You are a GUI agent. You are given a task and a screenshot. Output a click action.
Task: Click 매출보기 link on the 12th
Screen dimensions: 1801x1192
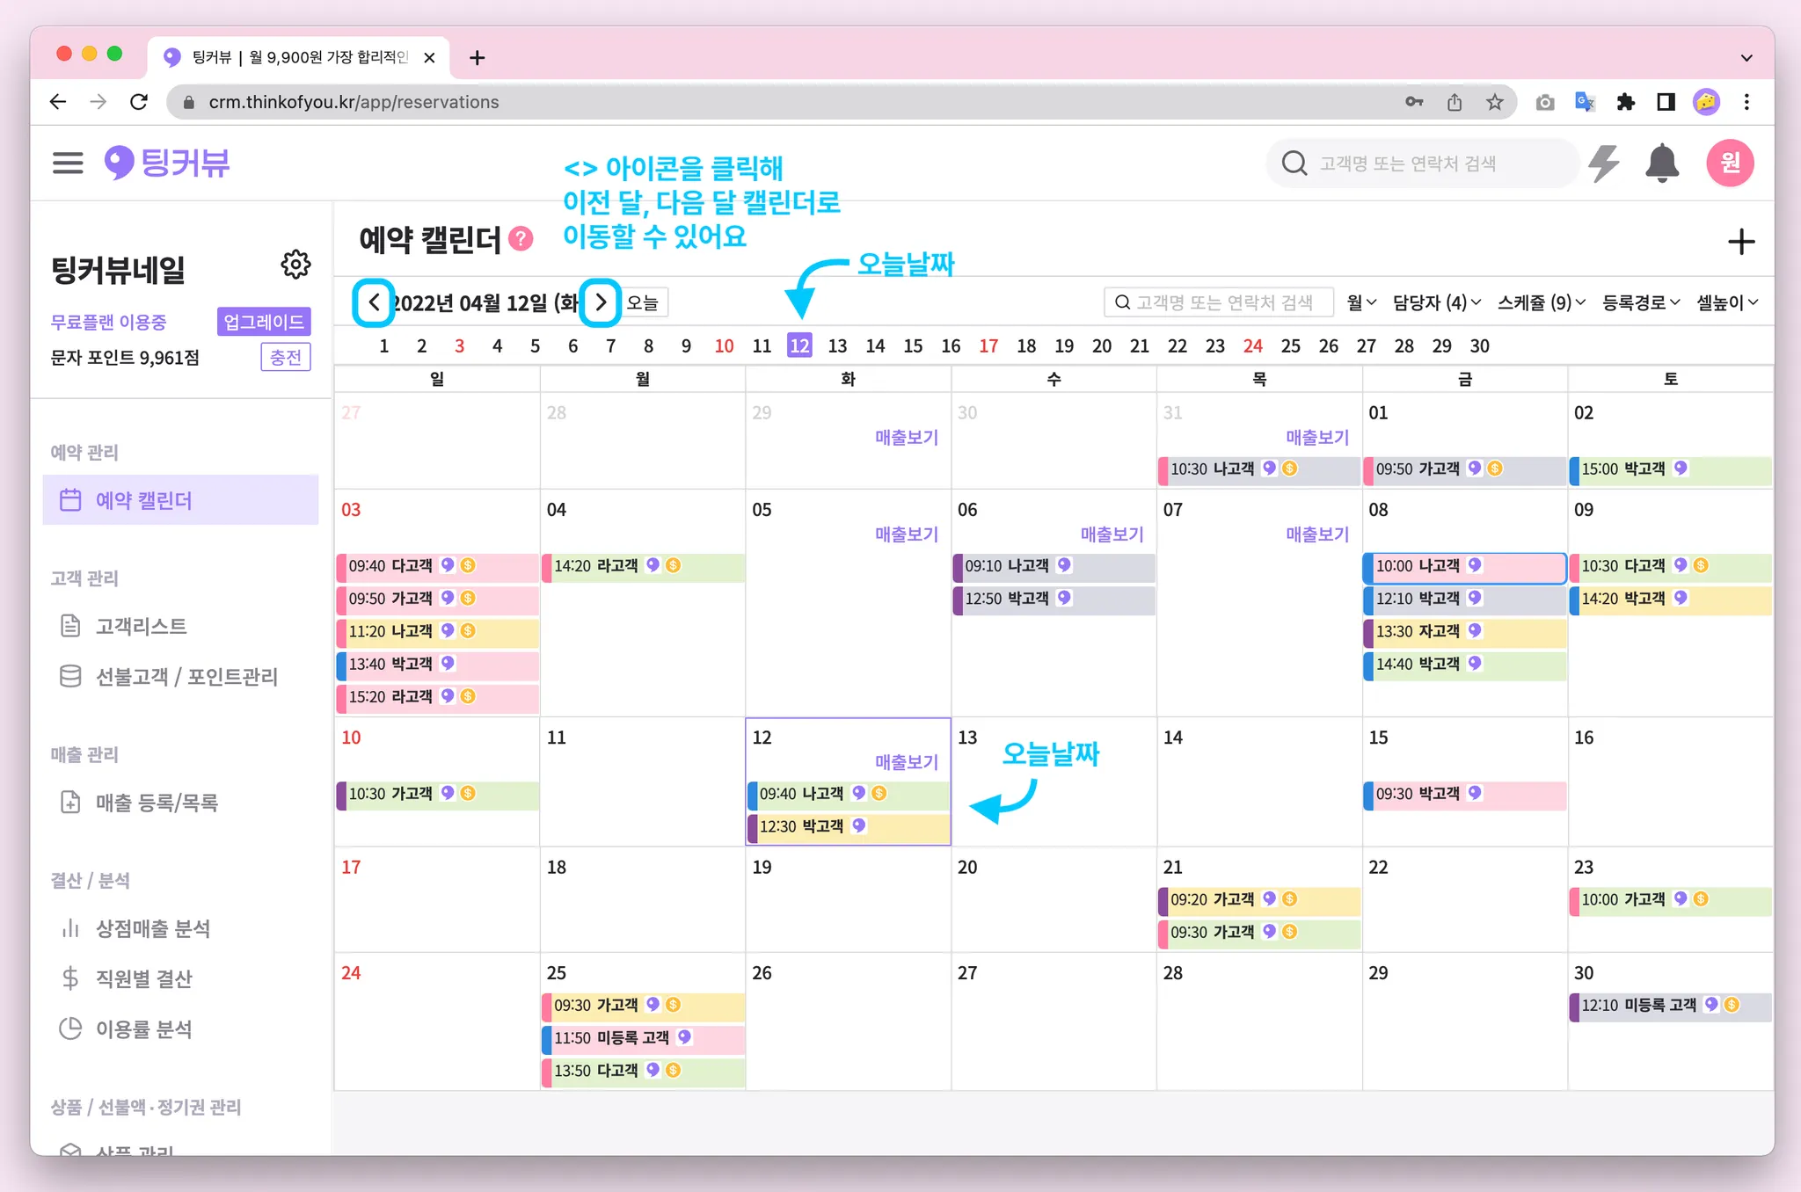tap(906, 762)
